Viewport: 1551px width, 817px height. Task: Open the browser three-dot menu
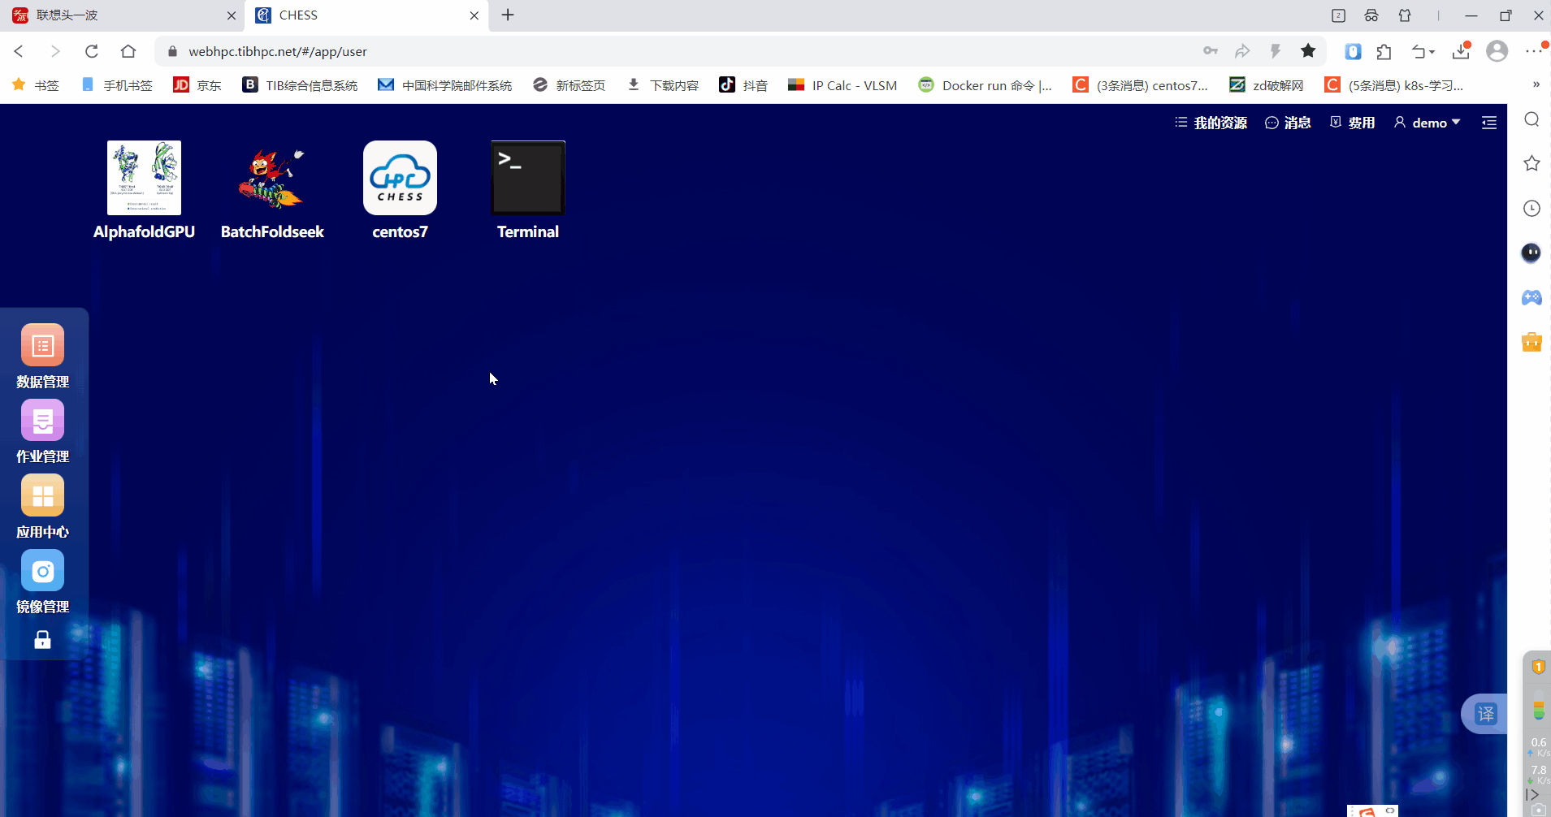pyautogui.click(x=1534, y=51)
